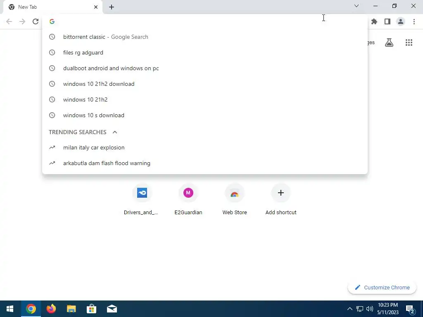The height and width of the screenshot is (317, 423).
Task: Open Chrome three-dot menu
Action: coord(414,21)
